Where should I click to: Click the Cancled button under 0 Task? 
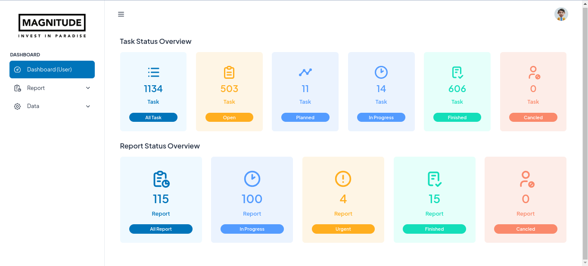pos(533,118)
